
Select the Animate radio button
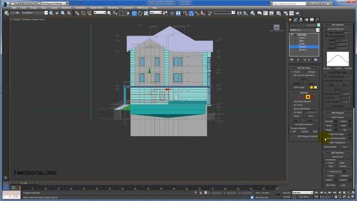306,72
